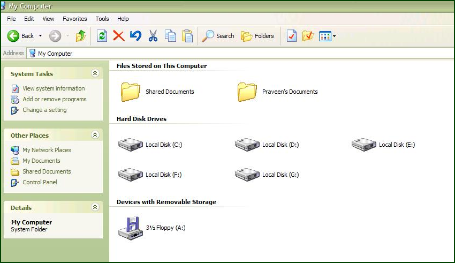Click the Cut scissors icon
The height and width of the screenshot is (263, 455).
pyautogui.click(x=153, y=36)
